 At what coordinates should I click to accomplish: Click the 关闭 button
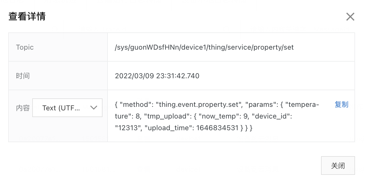[338, 166]
